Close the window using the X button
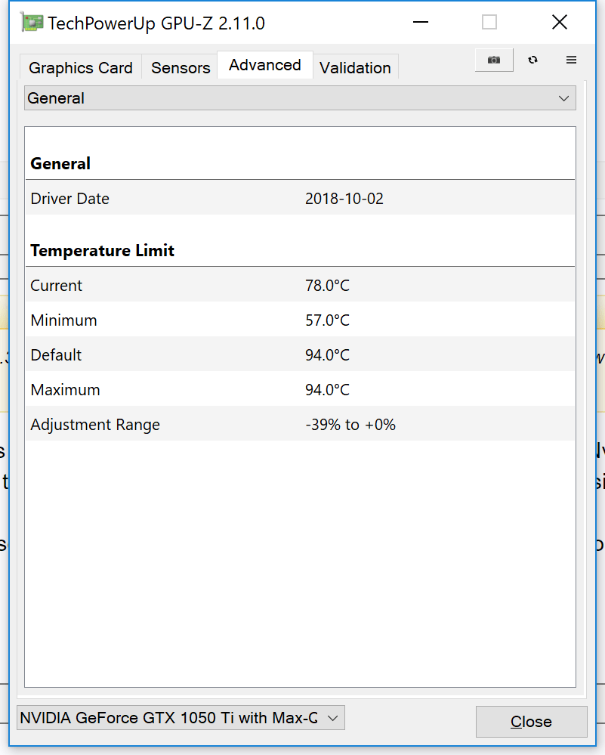The width and height of the screenshot is (605, 755). tap(559, 22)
